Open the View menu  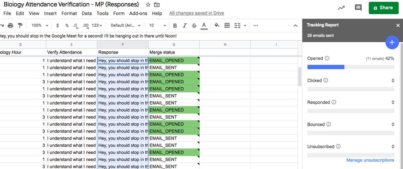coord(34,13)
